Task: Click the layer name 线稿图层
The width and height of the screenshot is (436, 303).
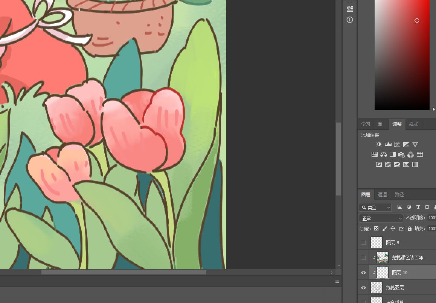Action: [x=395, y=288]
